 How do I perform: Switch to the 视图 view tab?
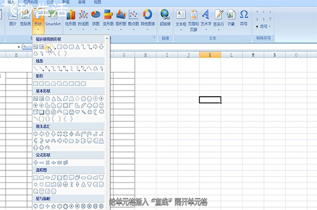click(x=97, y=2)
